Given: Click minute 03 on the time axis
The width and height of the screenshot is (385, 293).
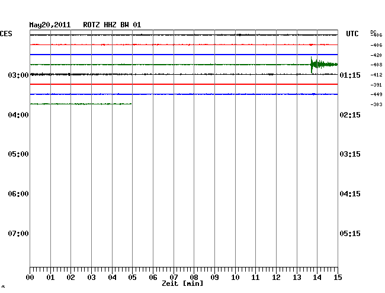Looking at the screenshot, I should click(x=91, y=278).
